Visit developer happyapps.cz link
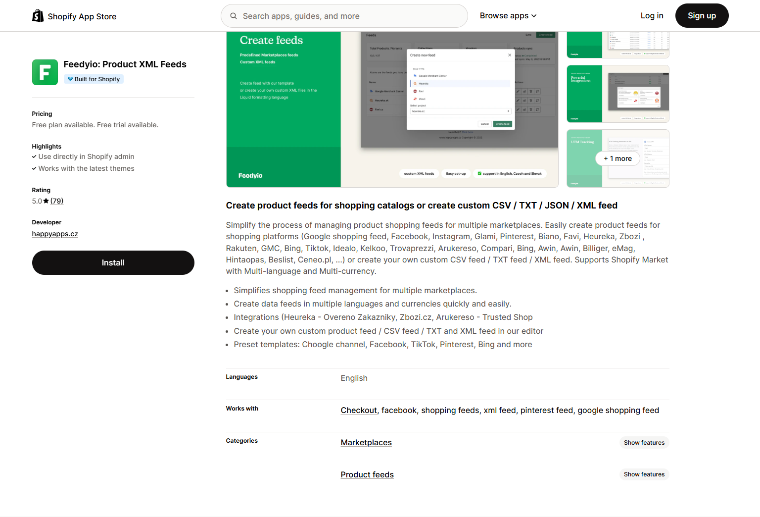 [55, 234]
